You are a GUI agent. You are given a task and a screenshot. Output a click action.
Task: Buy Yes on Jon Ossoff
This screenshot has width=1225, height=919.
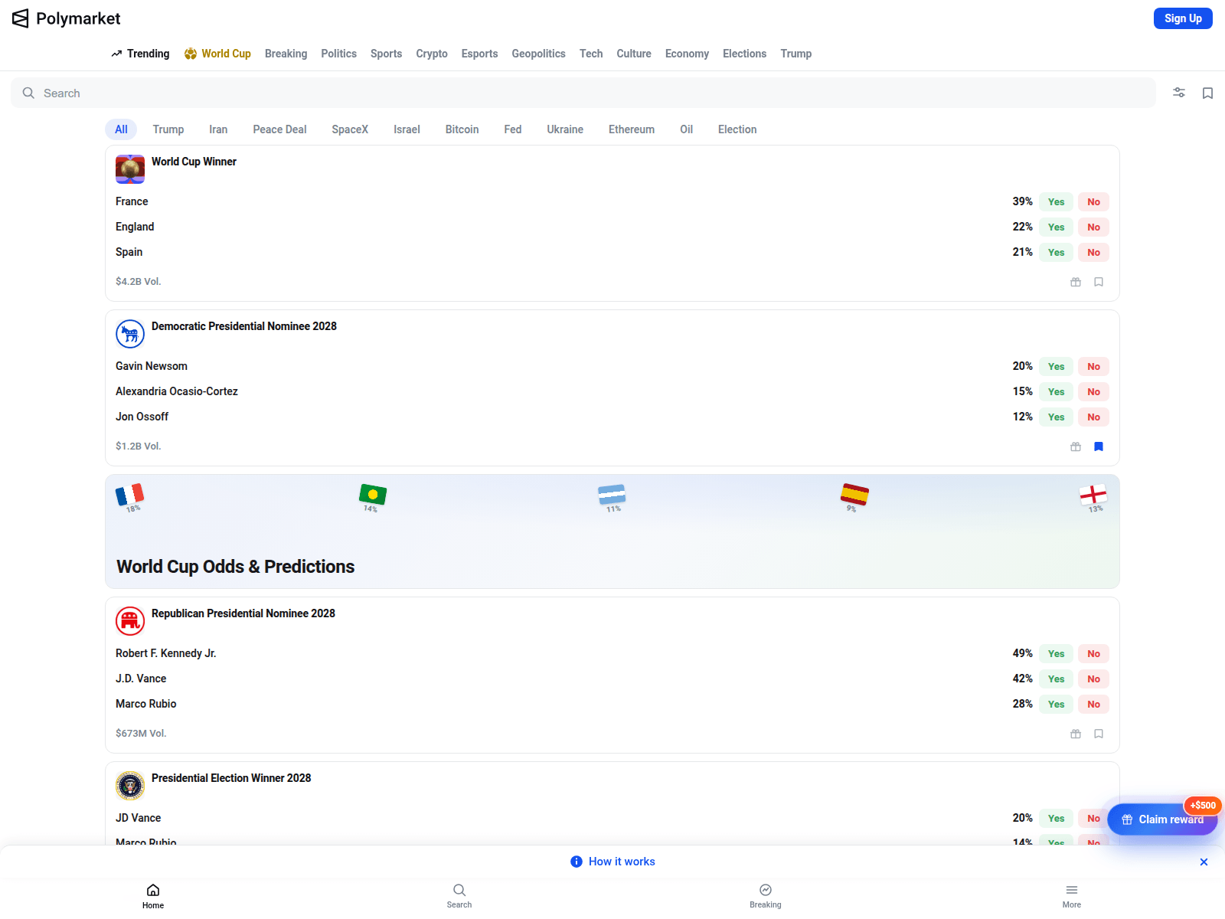pyautogui.click(x=1056, y=417)
